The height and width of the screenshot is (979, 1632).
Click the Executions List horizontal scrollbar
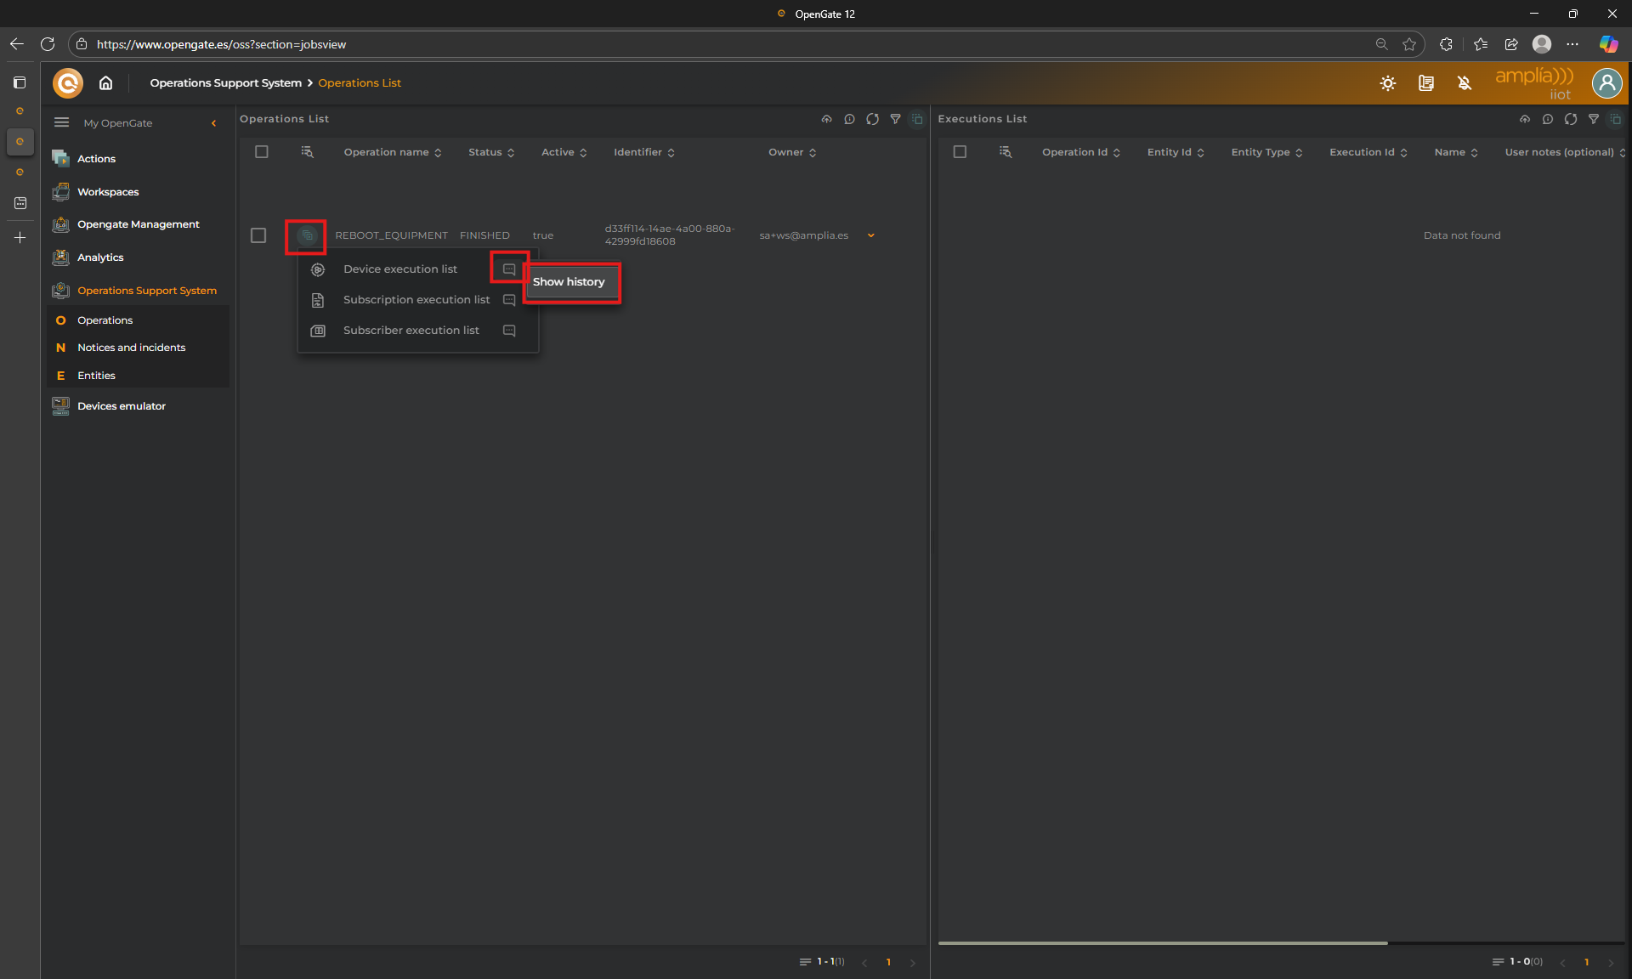[1162, 942]
